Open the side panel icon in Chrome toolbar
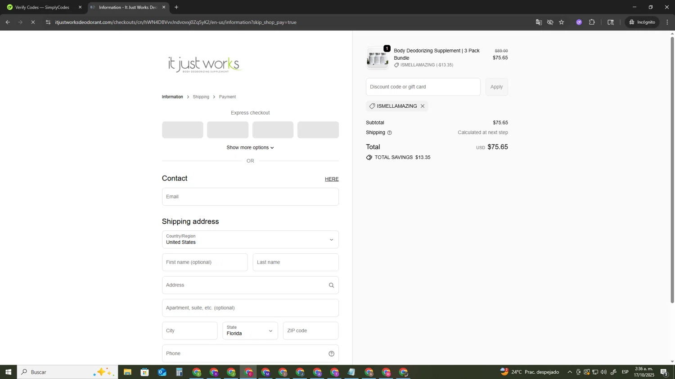 coord(611,22)
